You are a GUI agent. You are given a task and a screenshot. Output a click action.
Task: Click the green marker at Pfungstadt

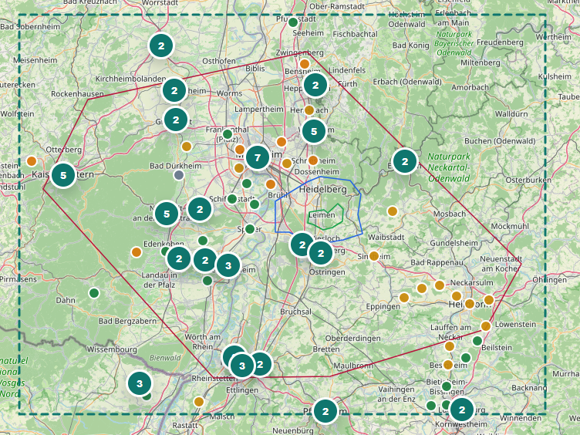coord(293,22)
